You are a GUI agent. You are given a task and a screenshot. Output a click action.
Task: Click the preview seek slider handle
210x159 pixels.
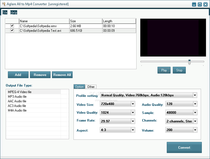tap(189, 62)
